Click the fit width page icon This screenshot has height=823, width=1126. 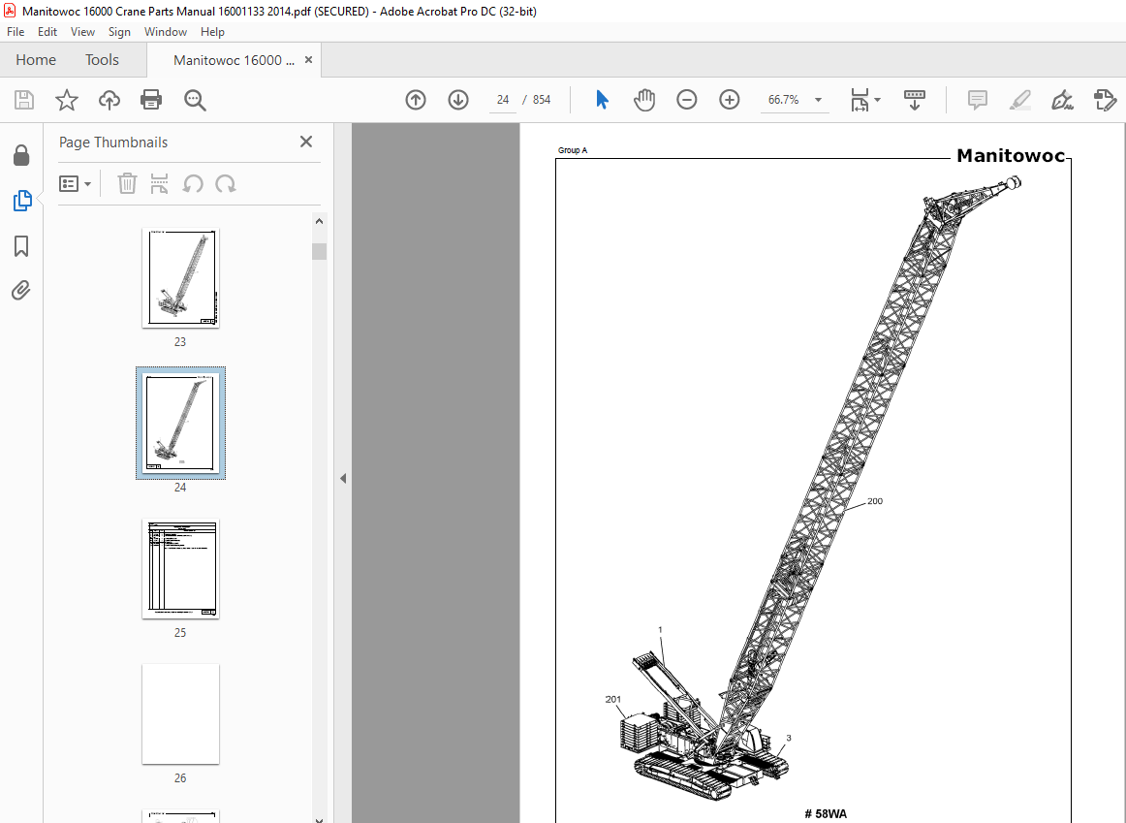point(860,100)
